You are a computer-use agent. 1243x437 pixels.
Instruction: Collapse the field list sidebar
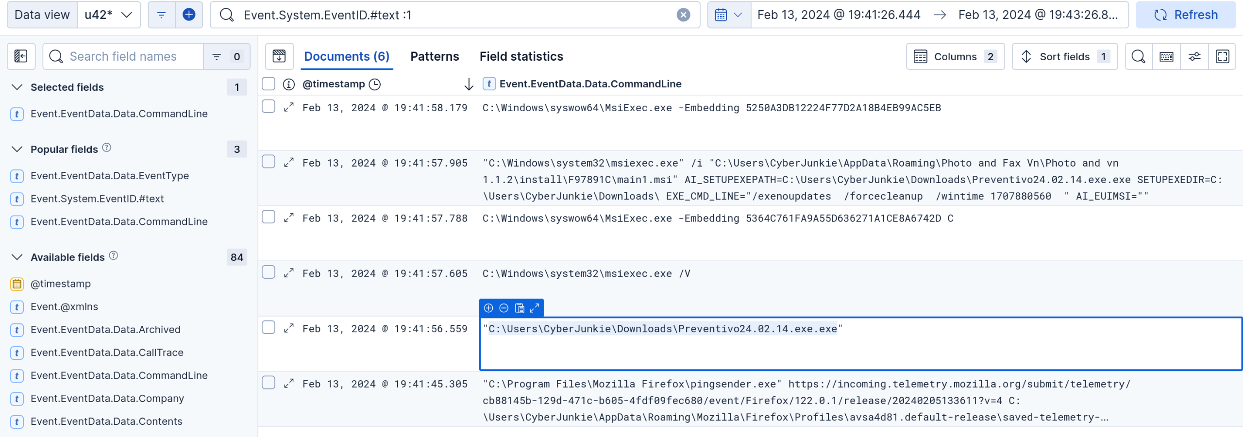[x=21, y=56]
